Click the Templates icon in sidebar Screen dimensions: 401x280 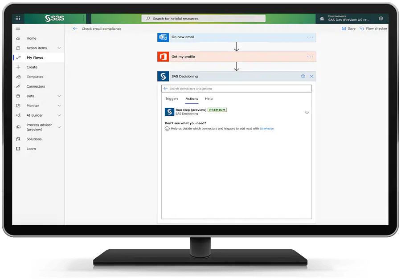click(x=18, y=77)
